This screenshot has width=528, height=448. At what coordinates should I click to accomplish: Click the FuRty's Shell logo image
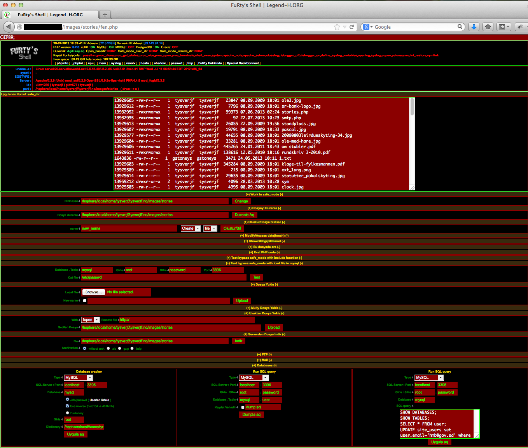point(24,53)
